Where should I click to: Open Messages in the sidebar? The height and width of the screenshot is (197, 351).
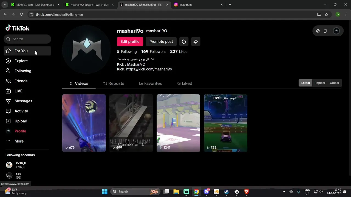[27, 101]
